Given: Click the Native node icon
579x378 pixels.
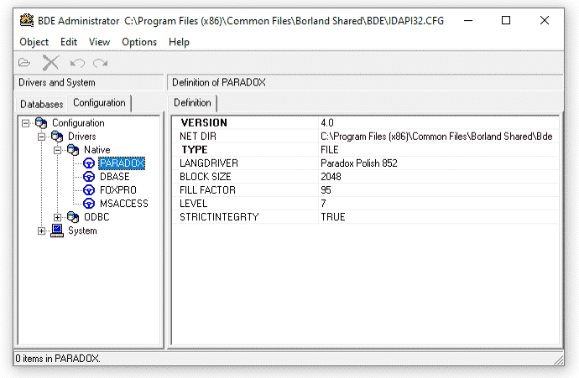Looking at the screenshot, I should (x=73, y=150).
